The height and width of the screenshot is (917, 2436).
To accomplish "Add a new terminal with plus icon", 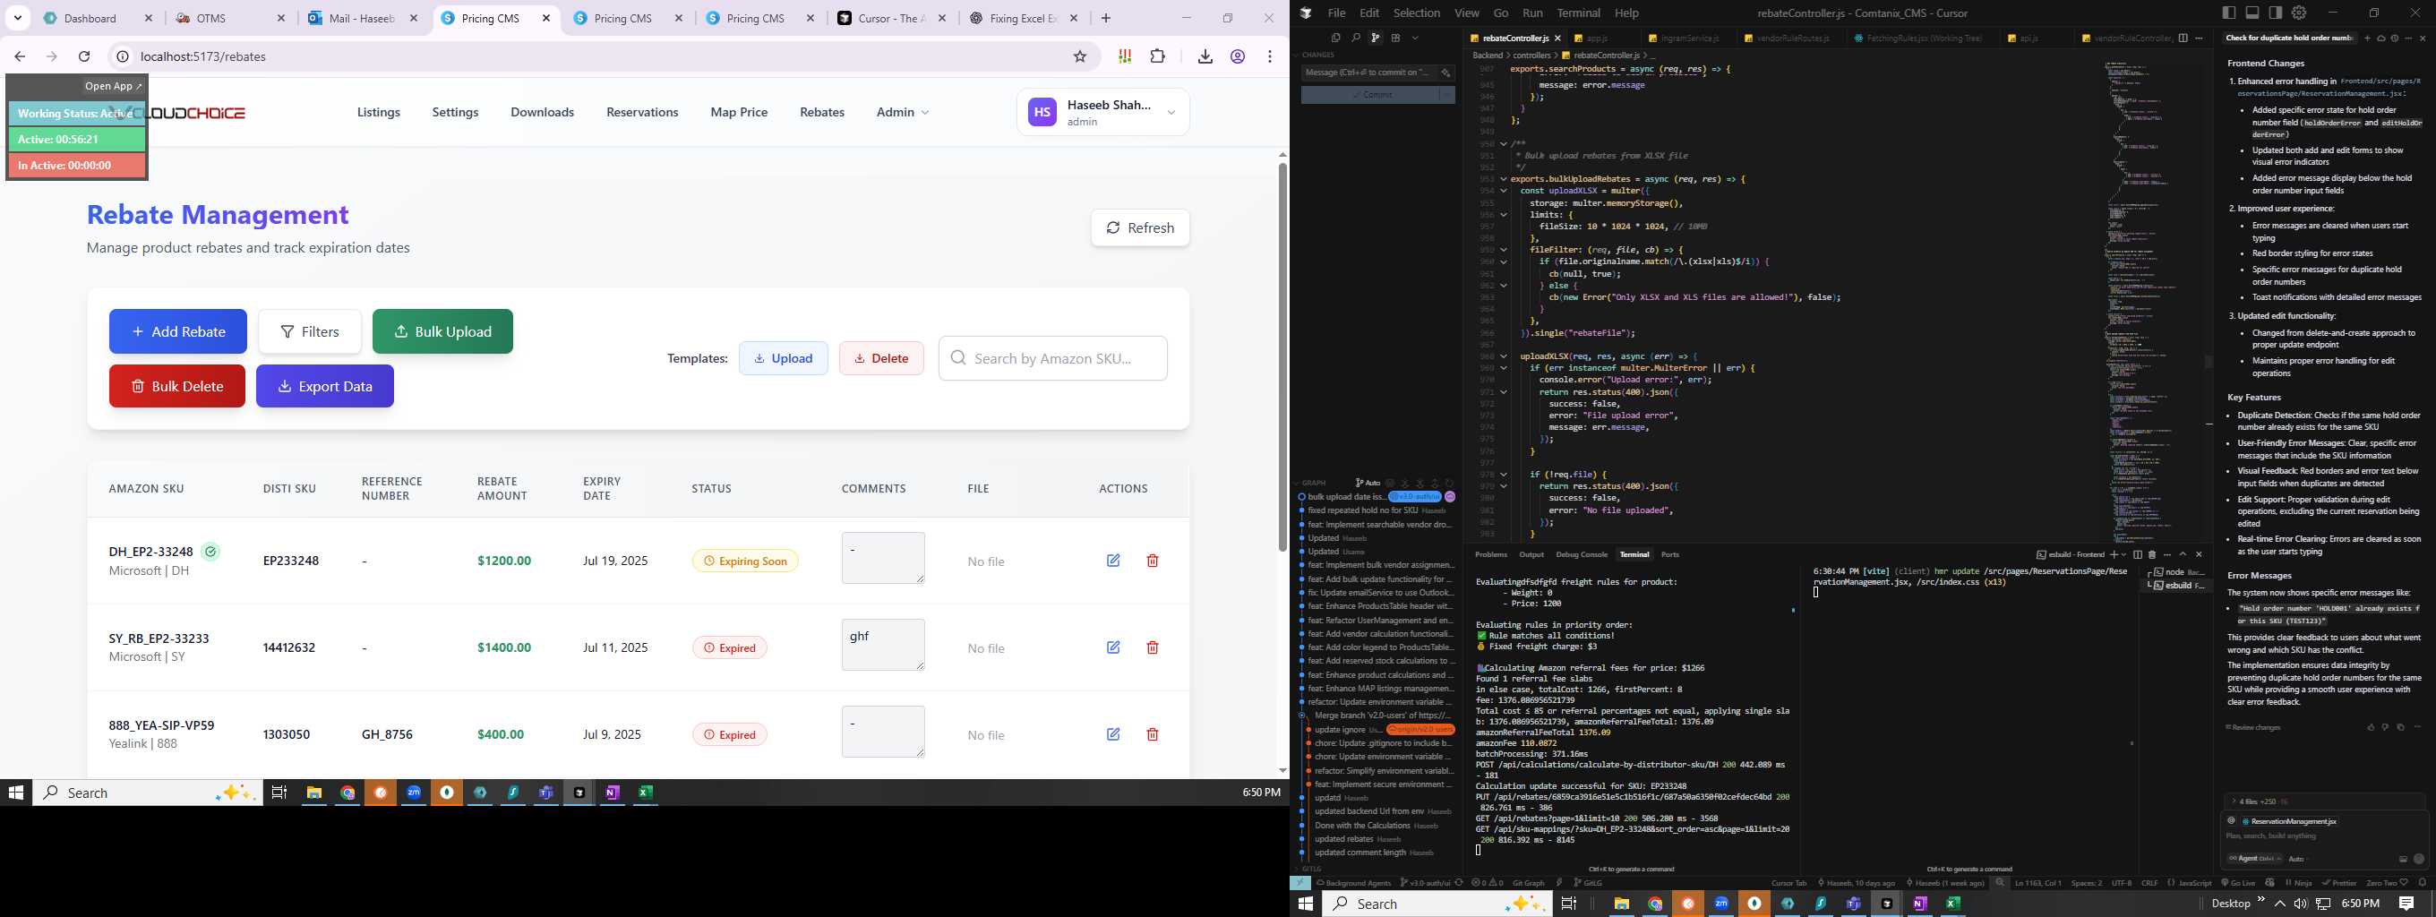I will tap(2114, 555).
